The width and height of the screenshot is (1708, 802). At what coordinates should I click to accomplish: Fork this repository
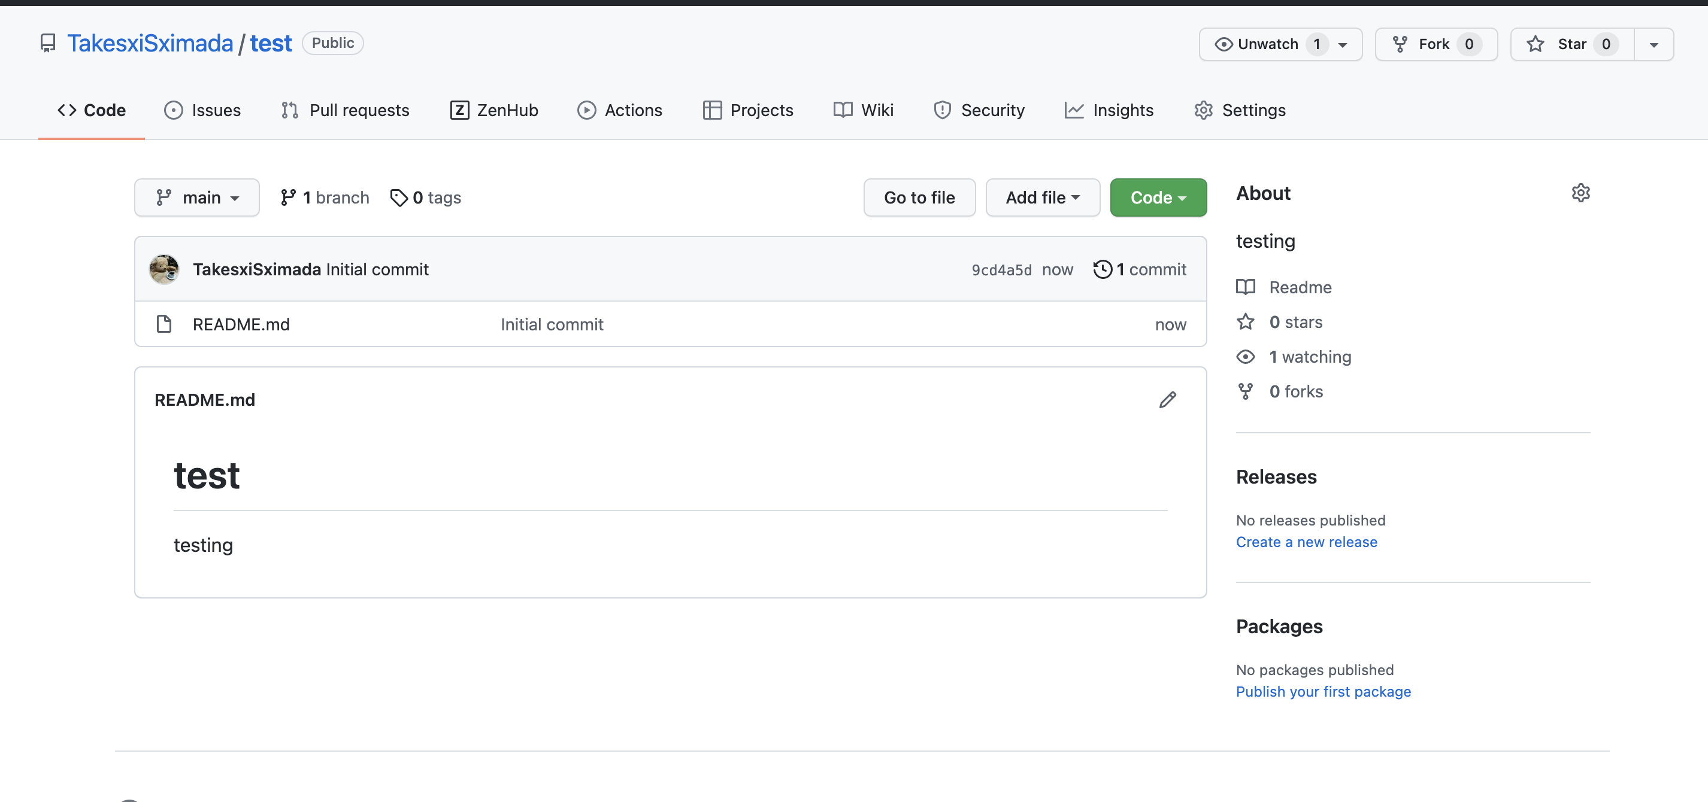click(1436, 44)
